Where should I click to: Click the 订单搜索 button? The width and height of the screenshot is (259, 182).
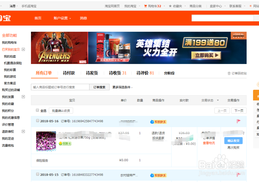tap(99, 87)
